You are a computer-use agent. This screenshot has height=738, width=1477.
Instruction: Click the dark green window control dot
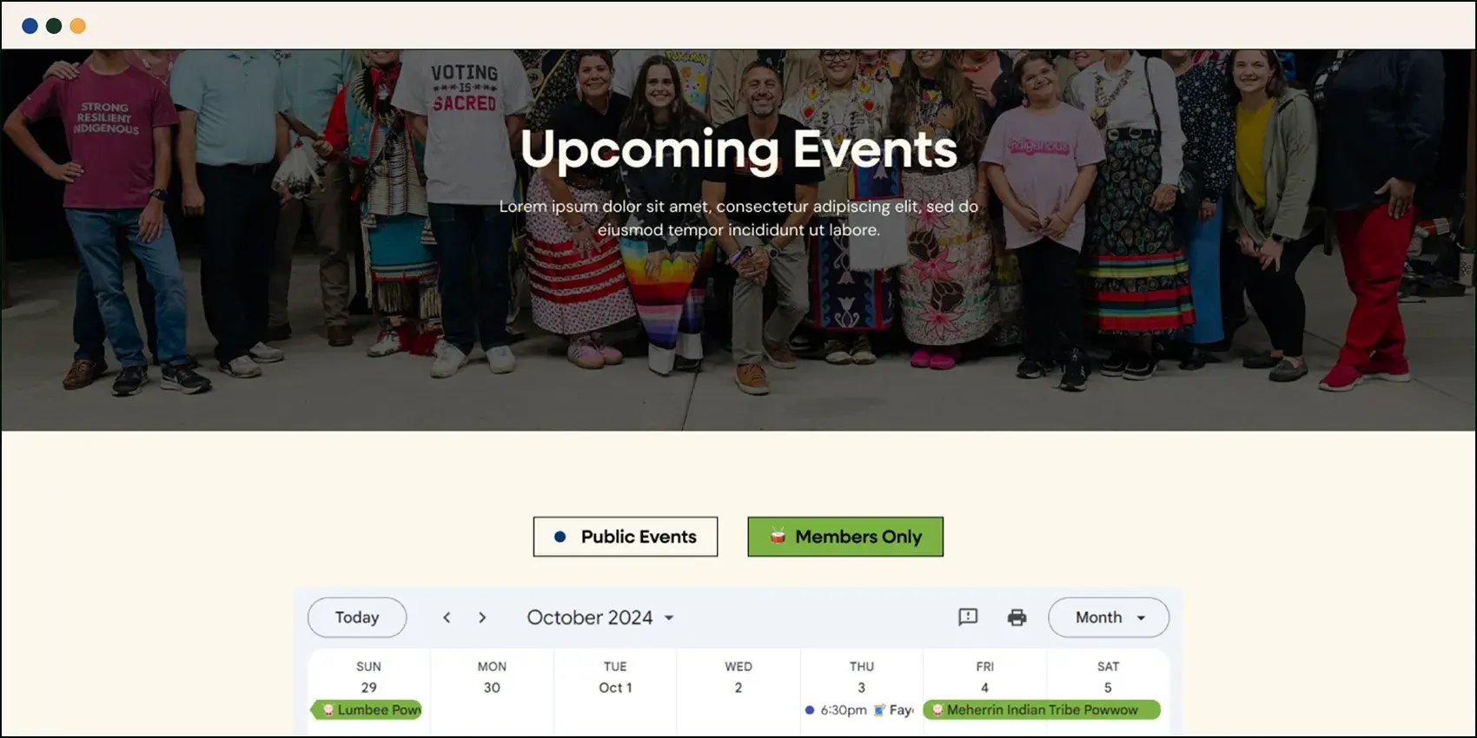click(54, 26)
